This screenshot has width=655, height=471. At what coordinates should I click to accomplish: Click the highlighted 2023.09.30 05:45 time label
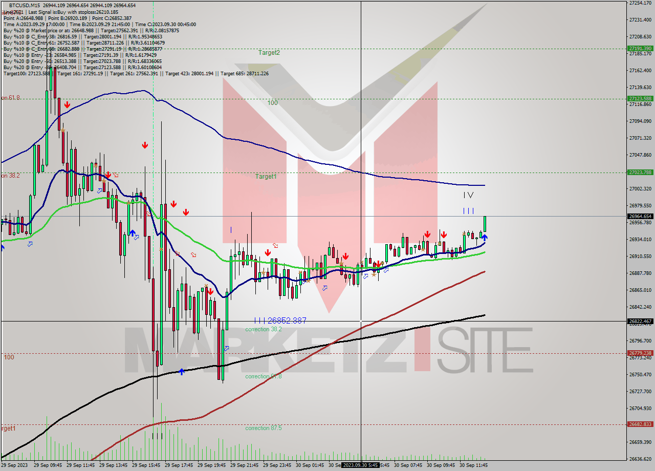[360, 465]
